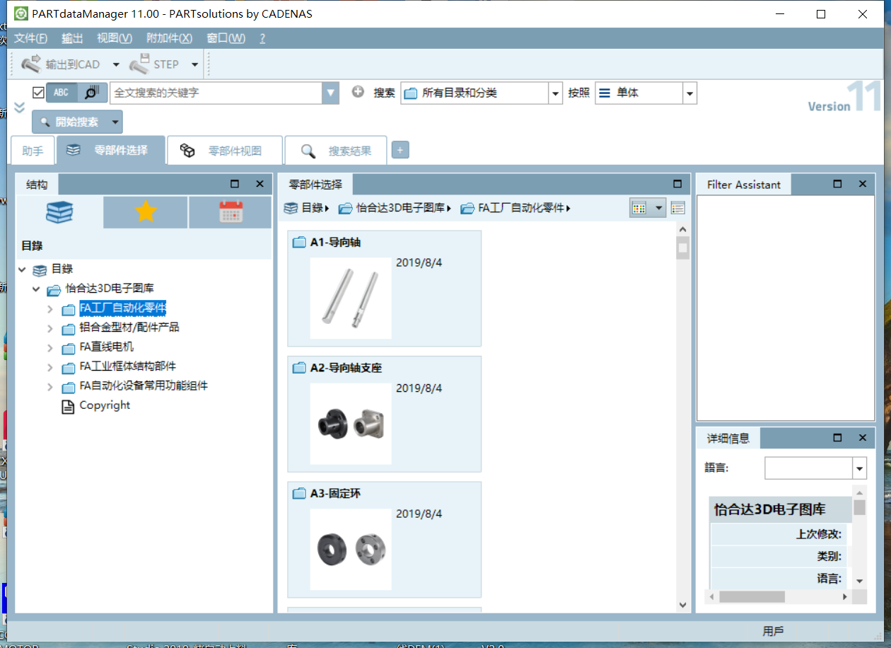Image resolution: width=891 pixels, height=648 pixels.
Task: Open the 文件 menu
Action: click(x=30, y=38)
